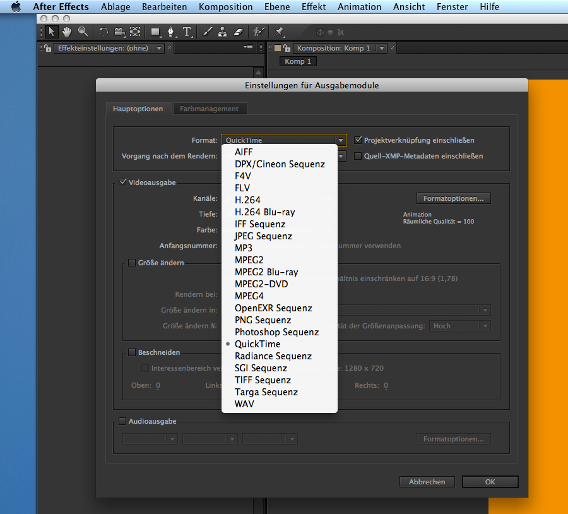Select the Horizontal Type tool
568x514 pixels.
187,32
